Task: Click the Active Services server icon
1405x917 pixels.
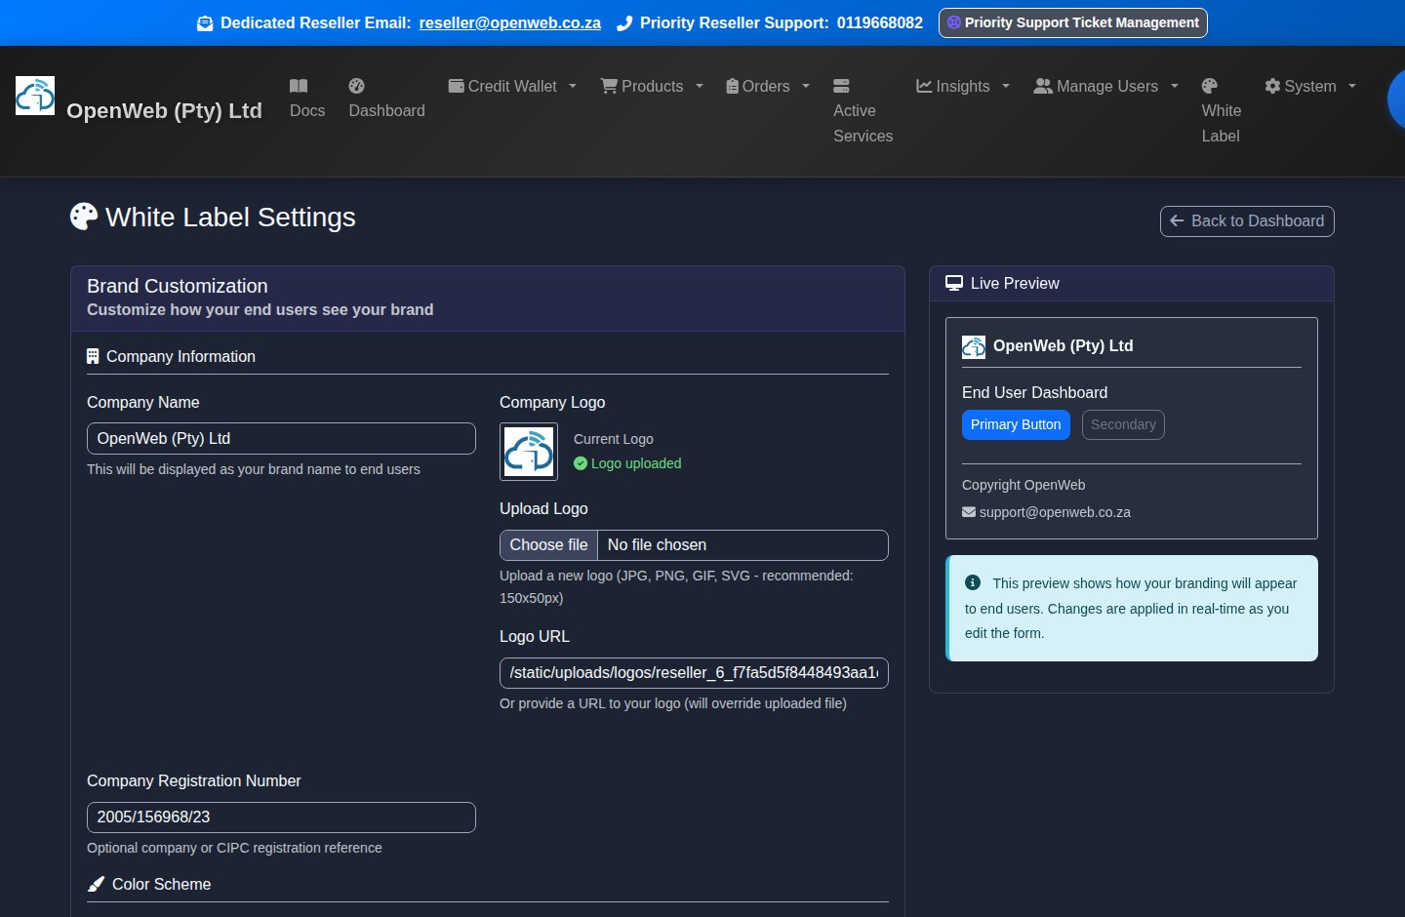Action: click(x=841, y=86)
